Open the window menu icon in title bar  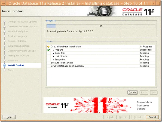[3, 4]
